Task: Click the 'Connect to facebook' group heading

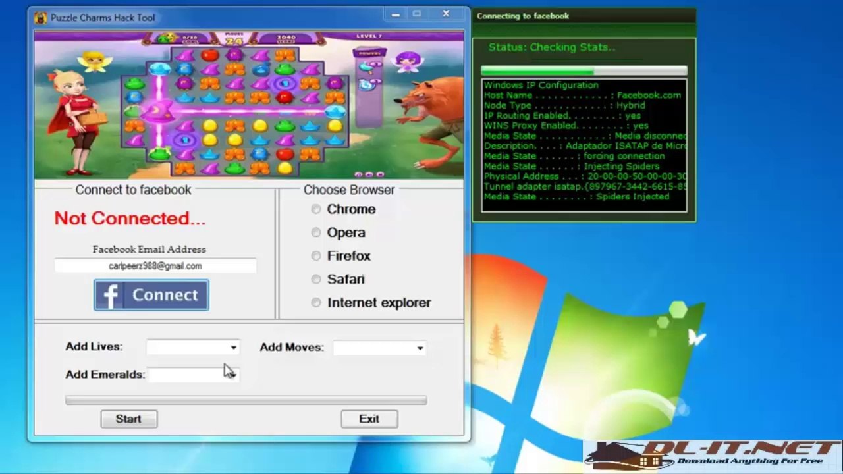Action: (x=133, y=190)
